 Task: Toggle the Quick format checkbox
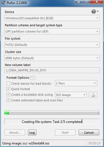[8, 89]
